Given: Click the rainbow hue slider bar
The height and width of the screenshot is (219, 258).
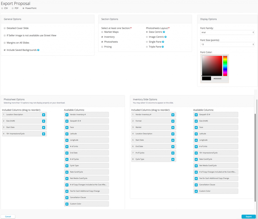Looking at the screenshot, I should point(225,66).
